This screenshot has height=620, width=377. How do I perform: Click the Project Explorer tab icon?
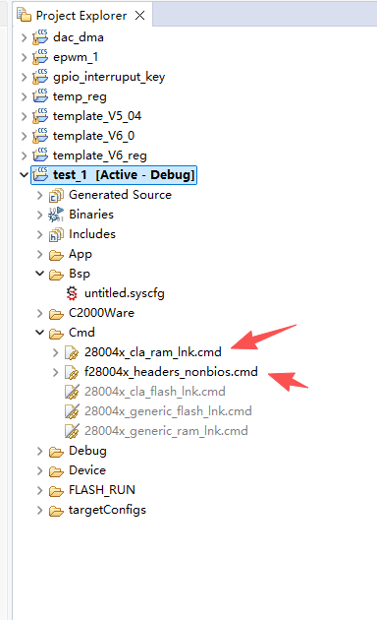click(x=25, y=15)
